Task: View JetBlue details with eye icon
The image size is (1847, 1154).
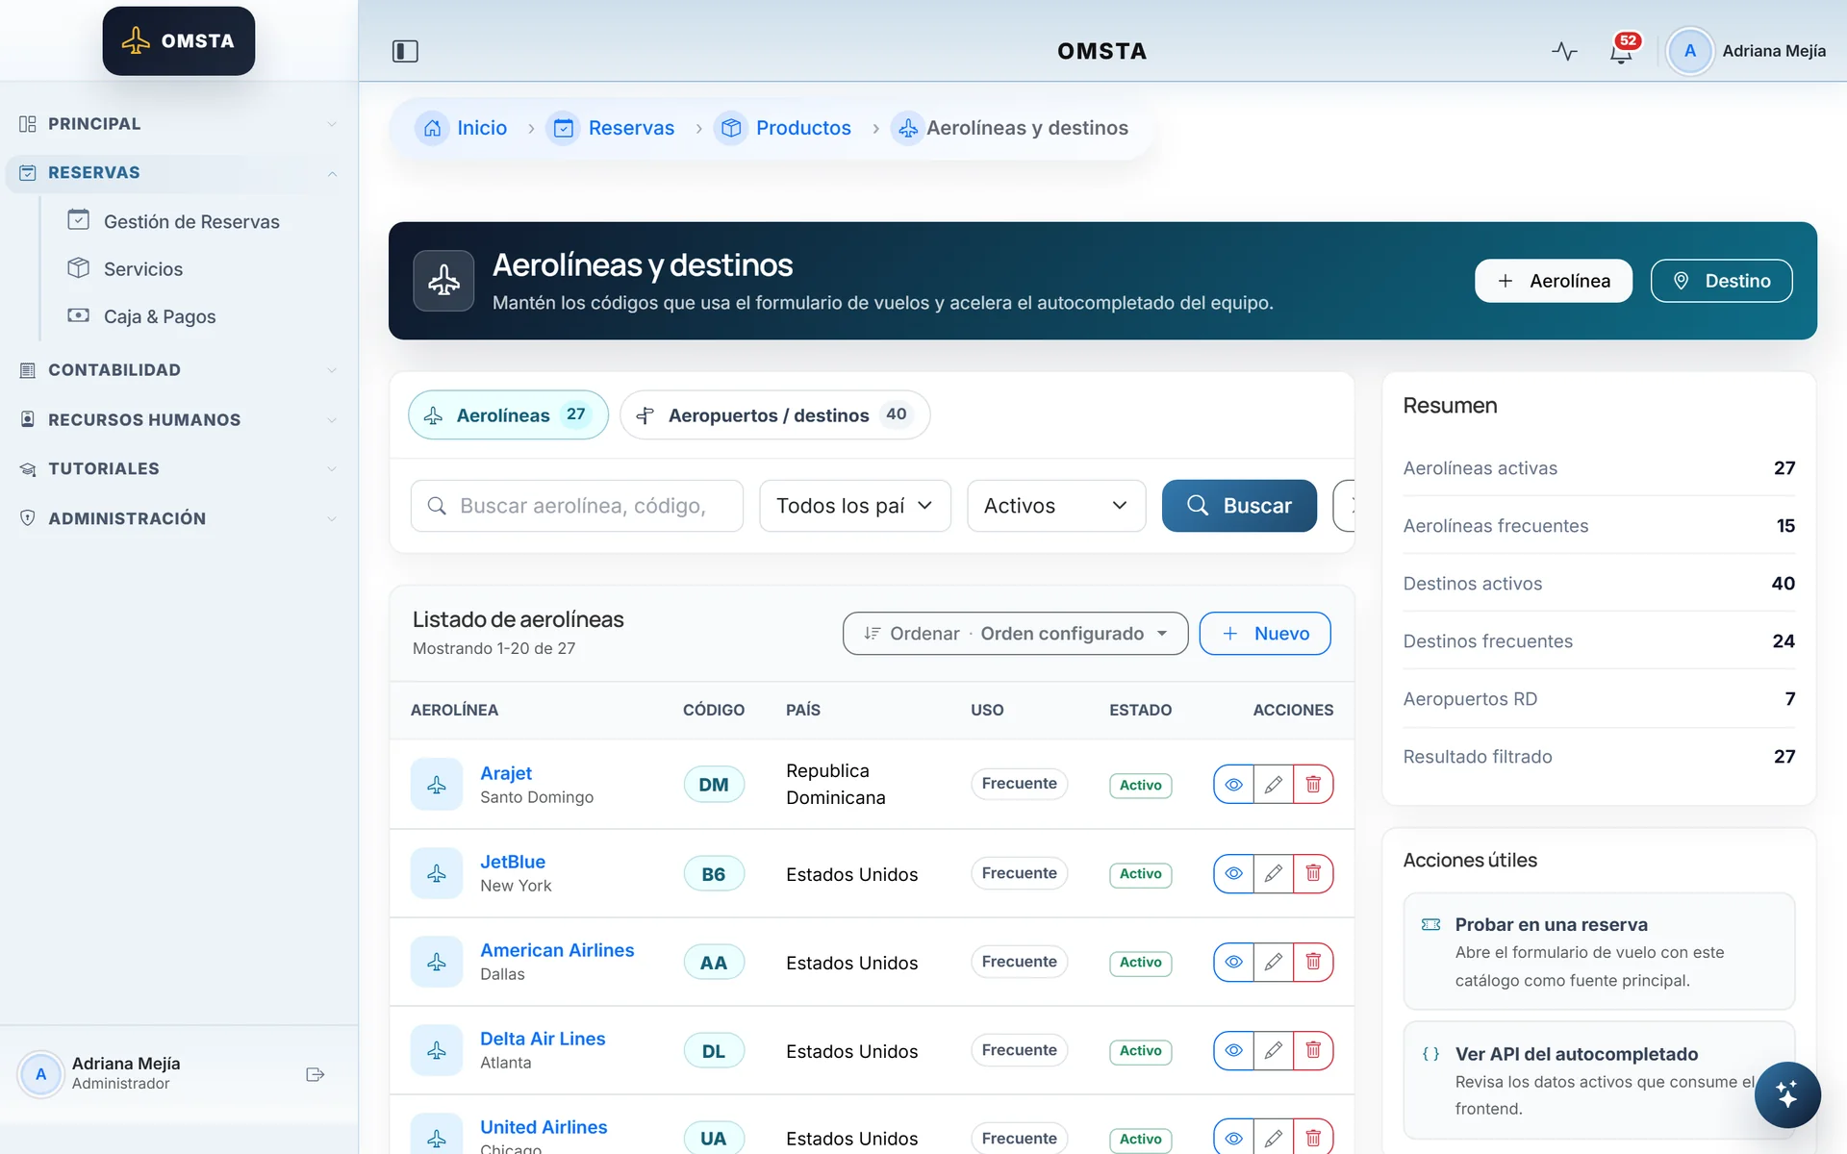Action: 1233,873
